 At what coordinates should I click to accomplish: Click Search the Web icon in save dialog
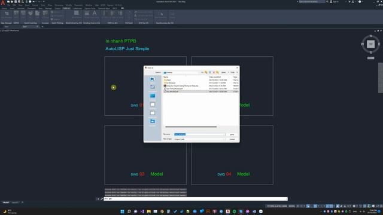tap(210, 72)
